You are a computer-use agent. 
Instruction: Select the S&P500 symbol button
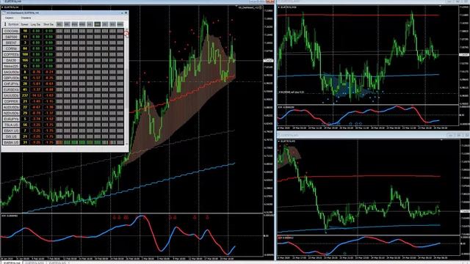(12, 37)
